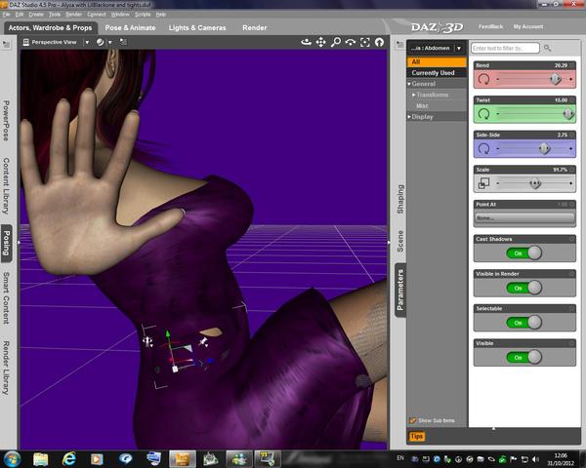Open the Edit menu

point(20,15)
